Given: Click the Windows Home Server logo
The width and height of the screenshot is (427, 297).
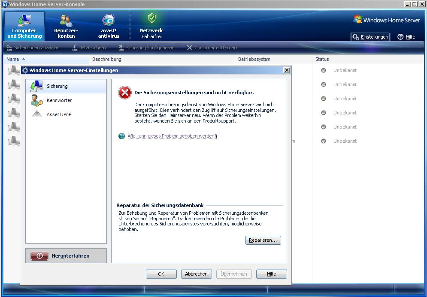Looking at the screenshot, I should 386,20.
